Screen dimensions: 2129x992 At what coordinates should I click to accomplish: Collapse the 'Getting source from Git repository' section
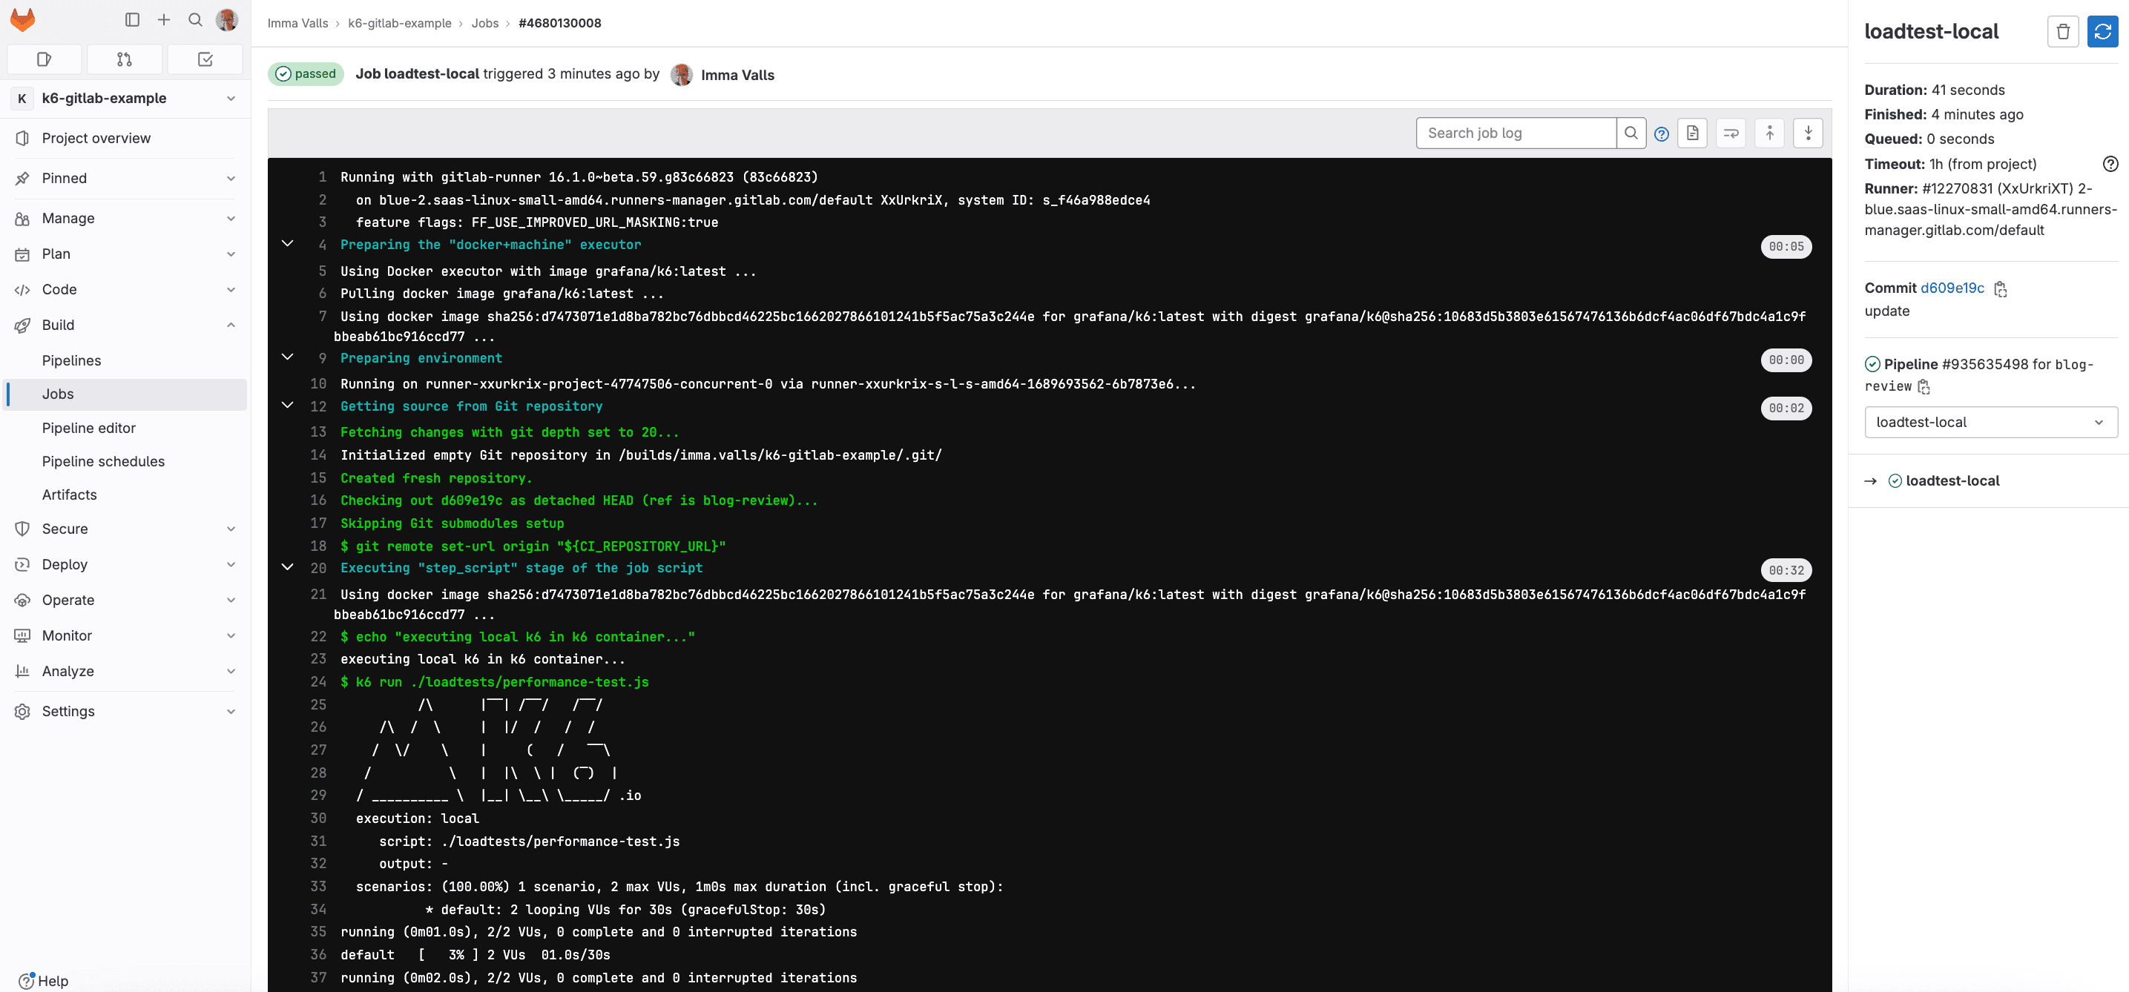[x=288, y=405]
